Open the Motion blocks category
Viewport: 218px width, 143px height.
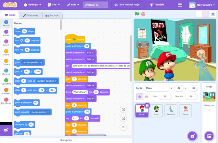pos(6,23)
